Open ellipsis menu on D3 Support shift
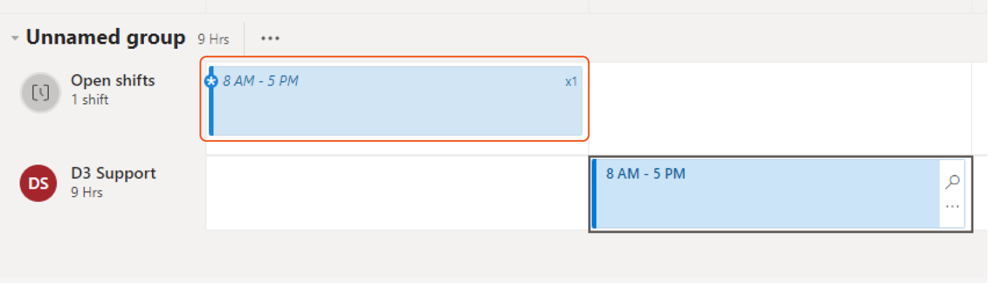The image size is (988, 283). pos(952,206)
